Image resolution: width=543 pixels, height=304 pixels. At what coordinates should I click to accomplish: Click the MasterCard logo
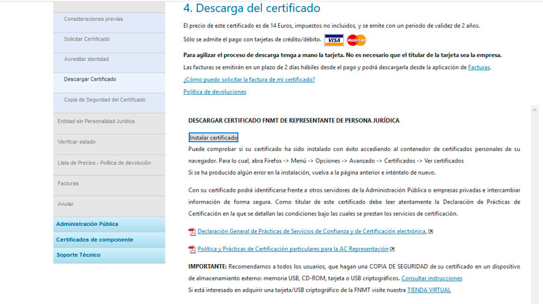[x=356, y=40]
